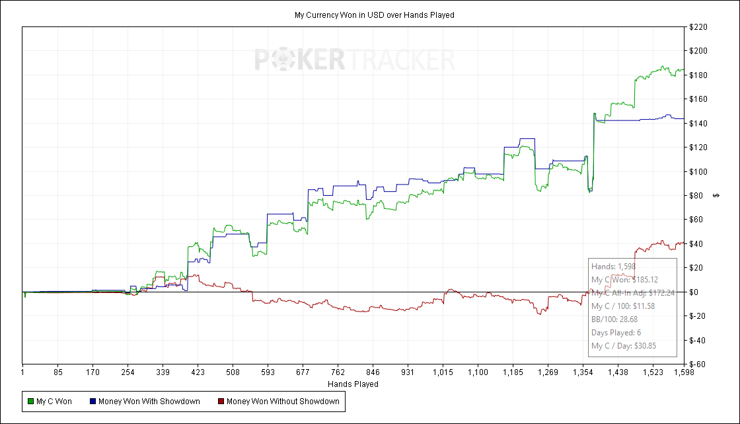The width and height of the screenshot is (740, 424).
Task: Click the $160 y-axis label
Action: point(698,99)
